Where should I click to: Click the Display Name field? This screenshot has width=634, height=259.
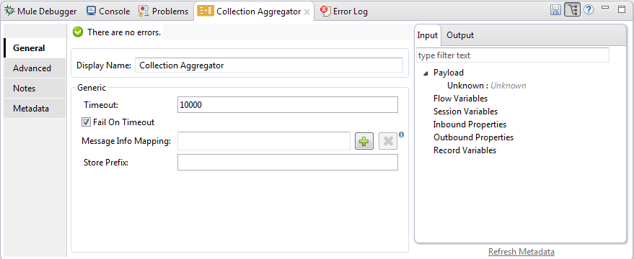[x=269, y=65]
